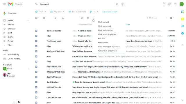Open the Tasks side panel icon
This screenshot has height=104, width=186.
(183, 26)
